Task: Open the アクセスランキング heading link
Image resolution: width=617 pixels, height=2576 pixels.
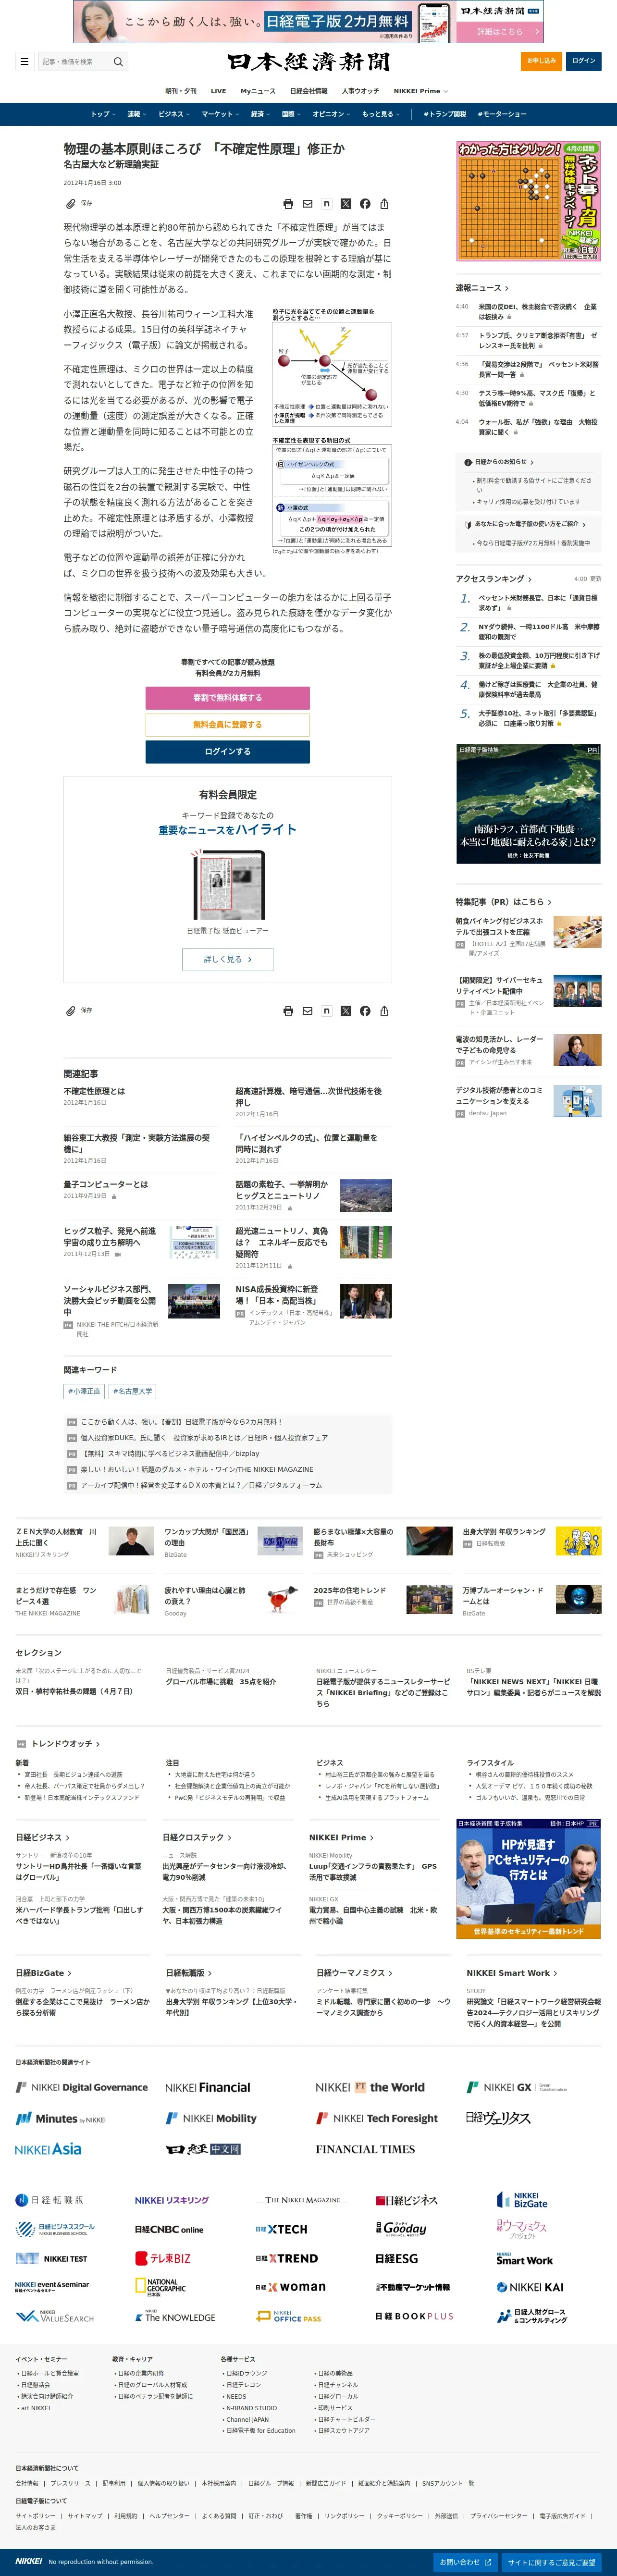Action: click(493, 579)
